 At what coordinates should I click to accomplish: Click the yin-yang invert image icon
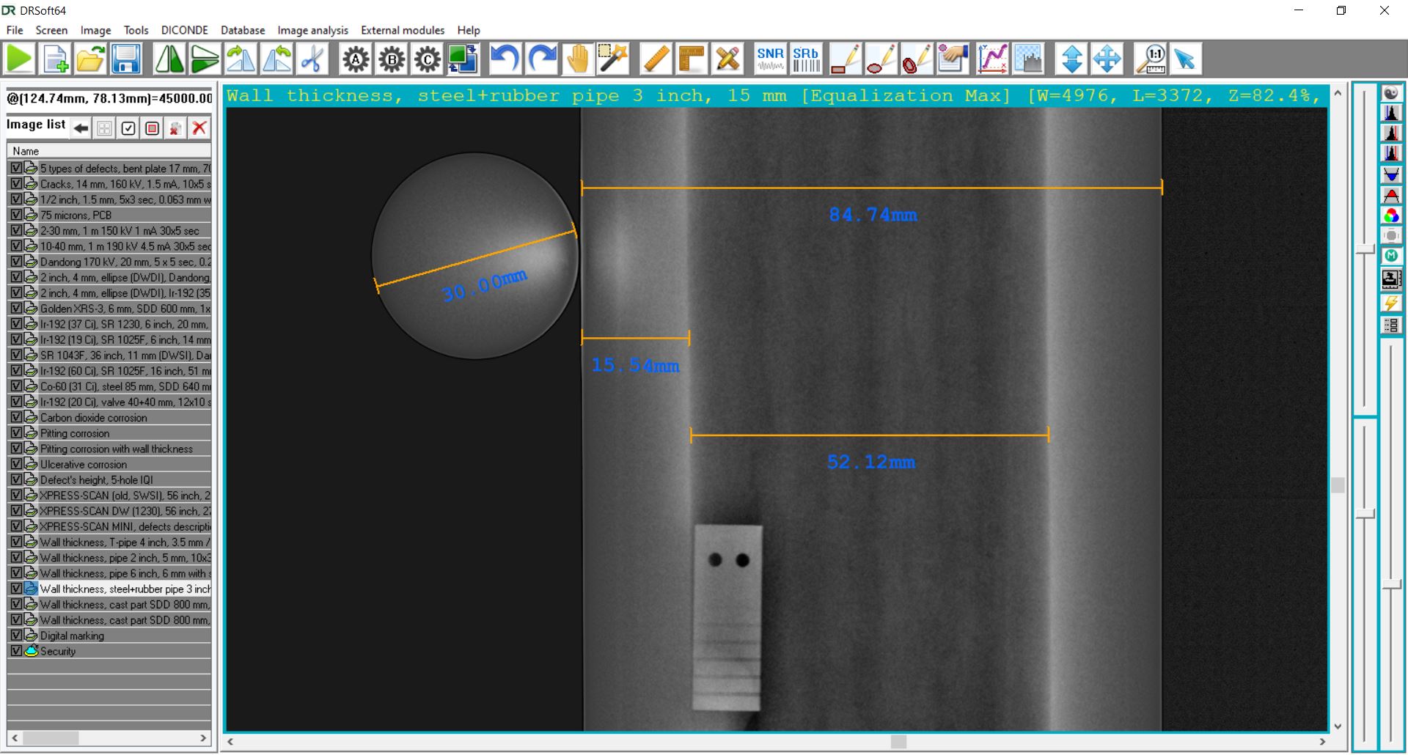1391,93
